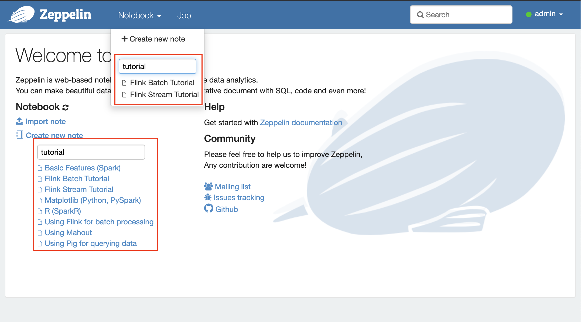Click the Mailing list people icon
Screen dimensions: 581x322
[x=209, y=186]
